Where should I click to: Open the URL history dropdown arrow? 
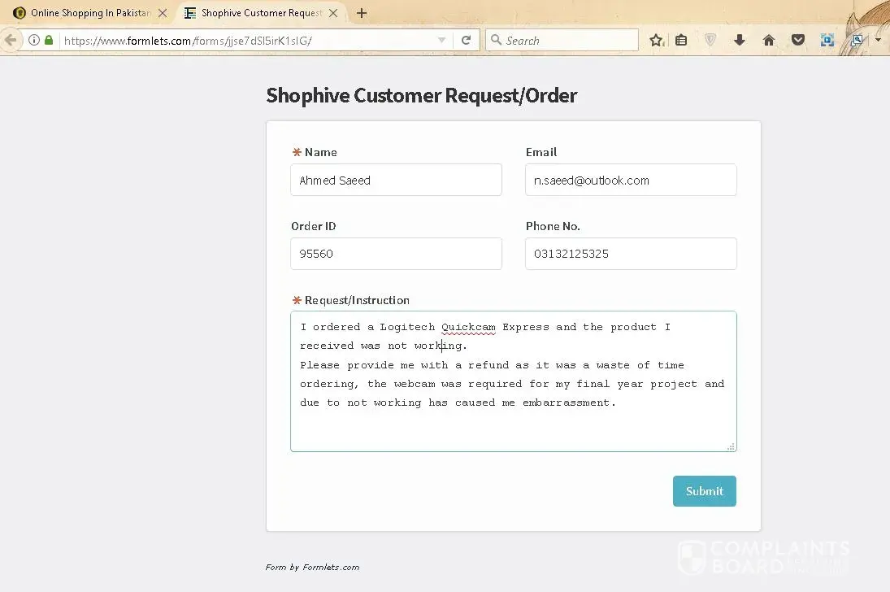pos(441,41)
